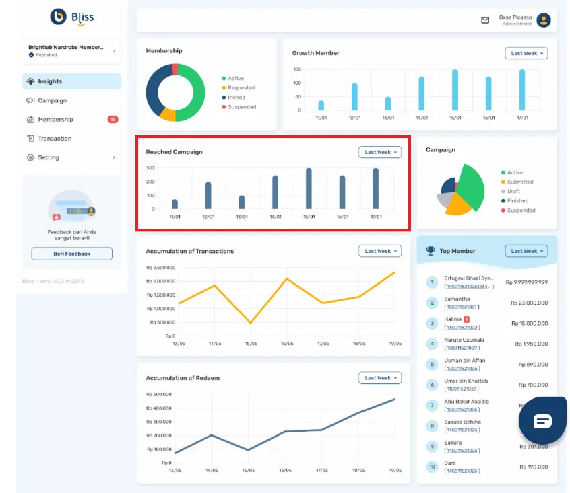Click the Membership notification badge showing 15
Image resolution: width=570 pixels, height=493 pixels.
click(x=113, y=120)
